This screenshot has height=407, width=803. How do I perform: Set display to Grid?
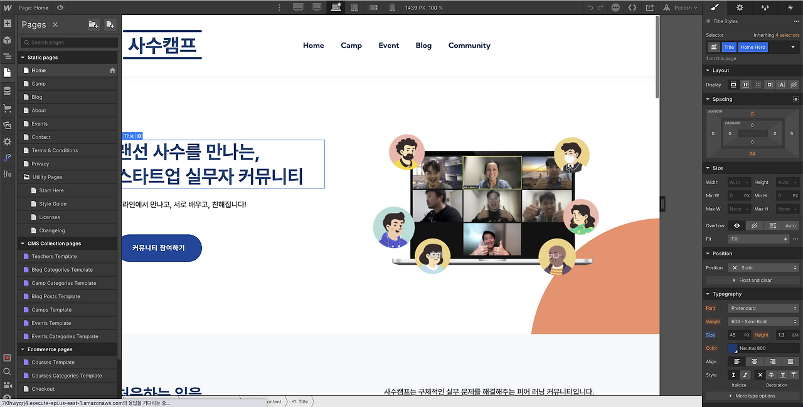click(757, 85)
